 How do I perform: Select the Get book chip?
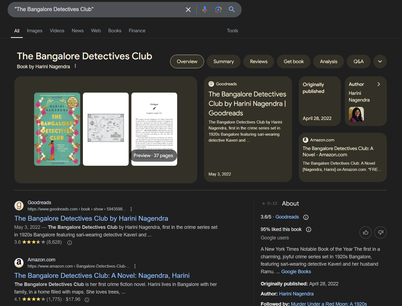tap(294, 61)
